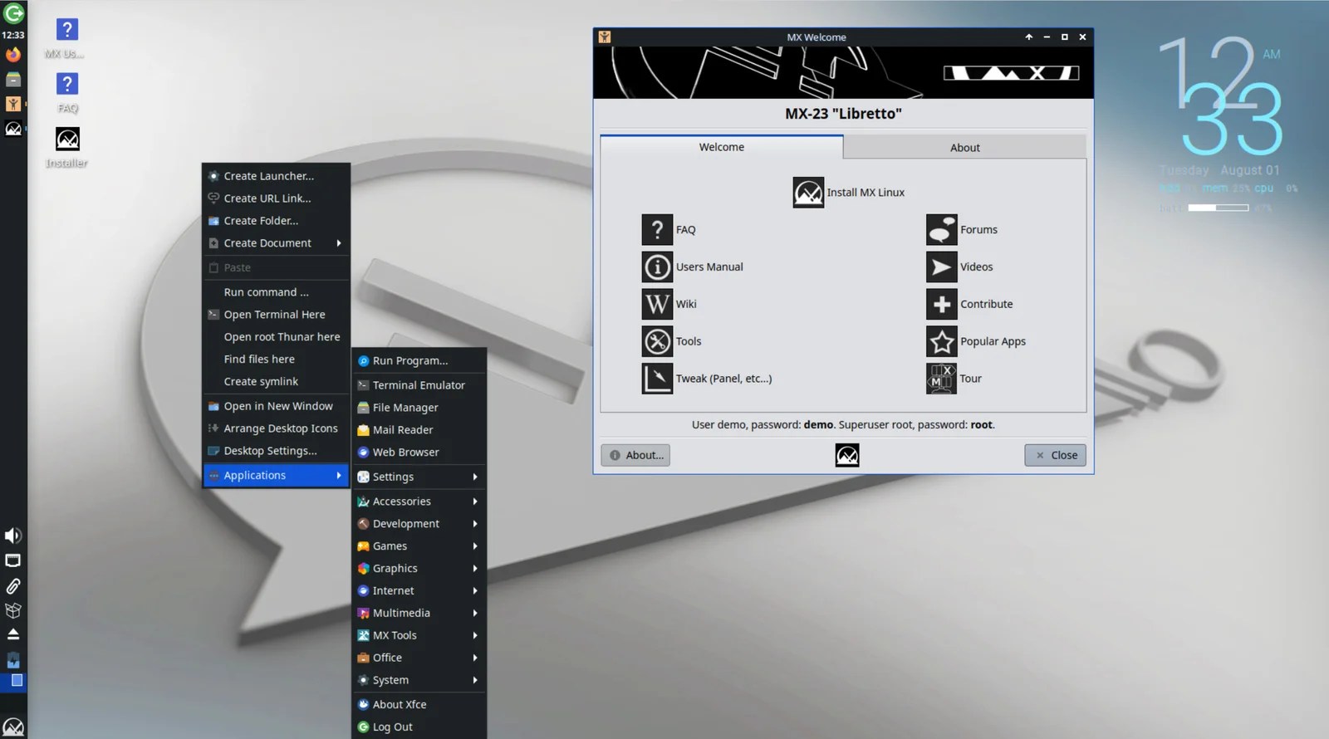Click the blue workspace switcher square
The height and width of the screenshot is (739, 1329).
click(x=17, y=681)
